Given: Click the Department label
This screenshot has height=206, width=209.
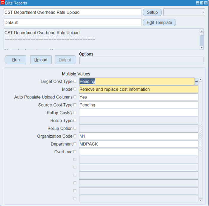Looking at the screenshot, I should pyautogui.click(x=62, y=144).
